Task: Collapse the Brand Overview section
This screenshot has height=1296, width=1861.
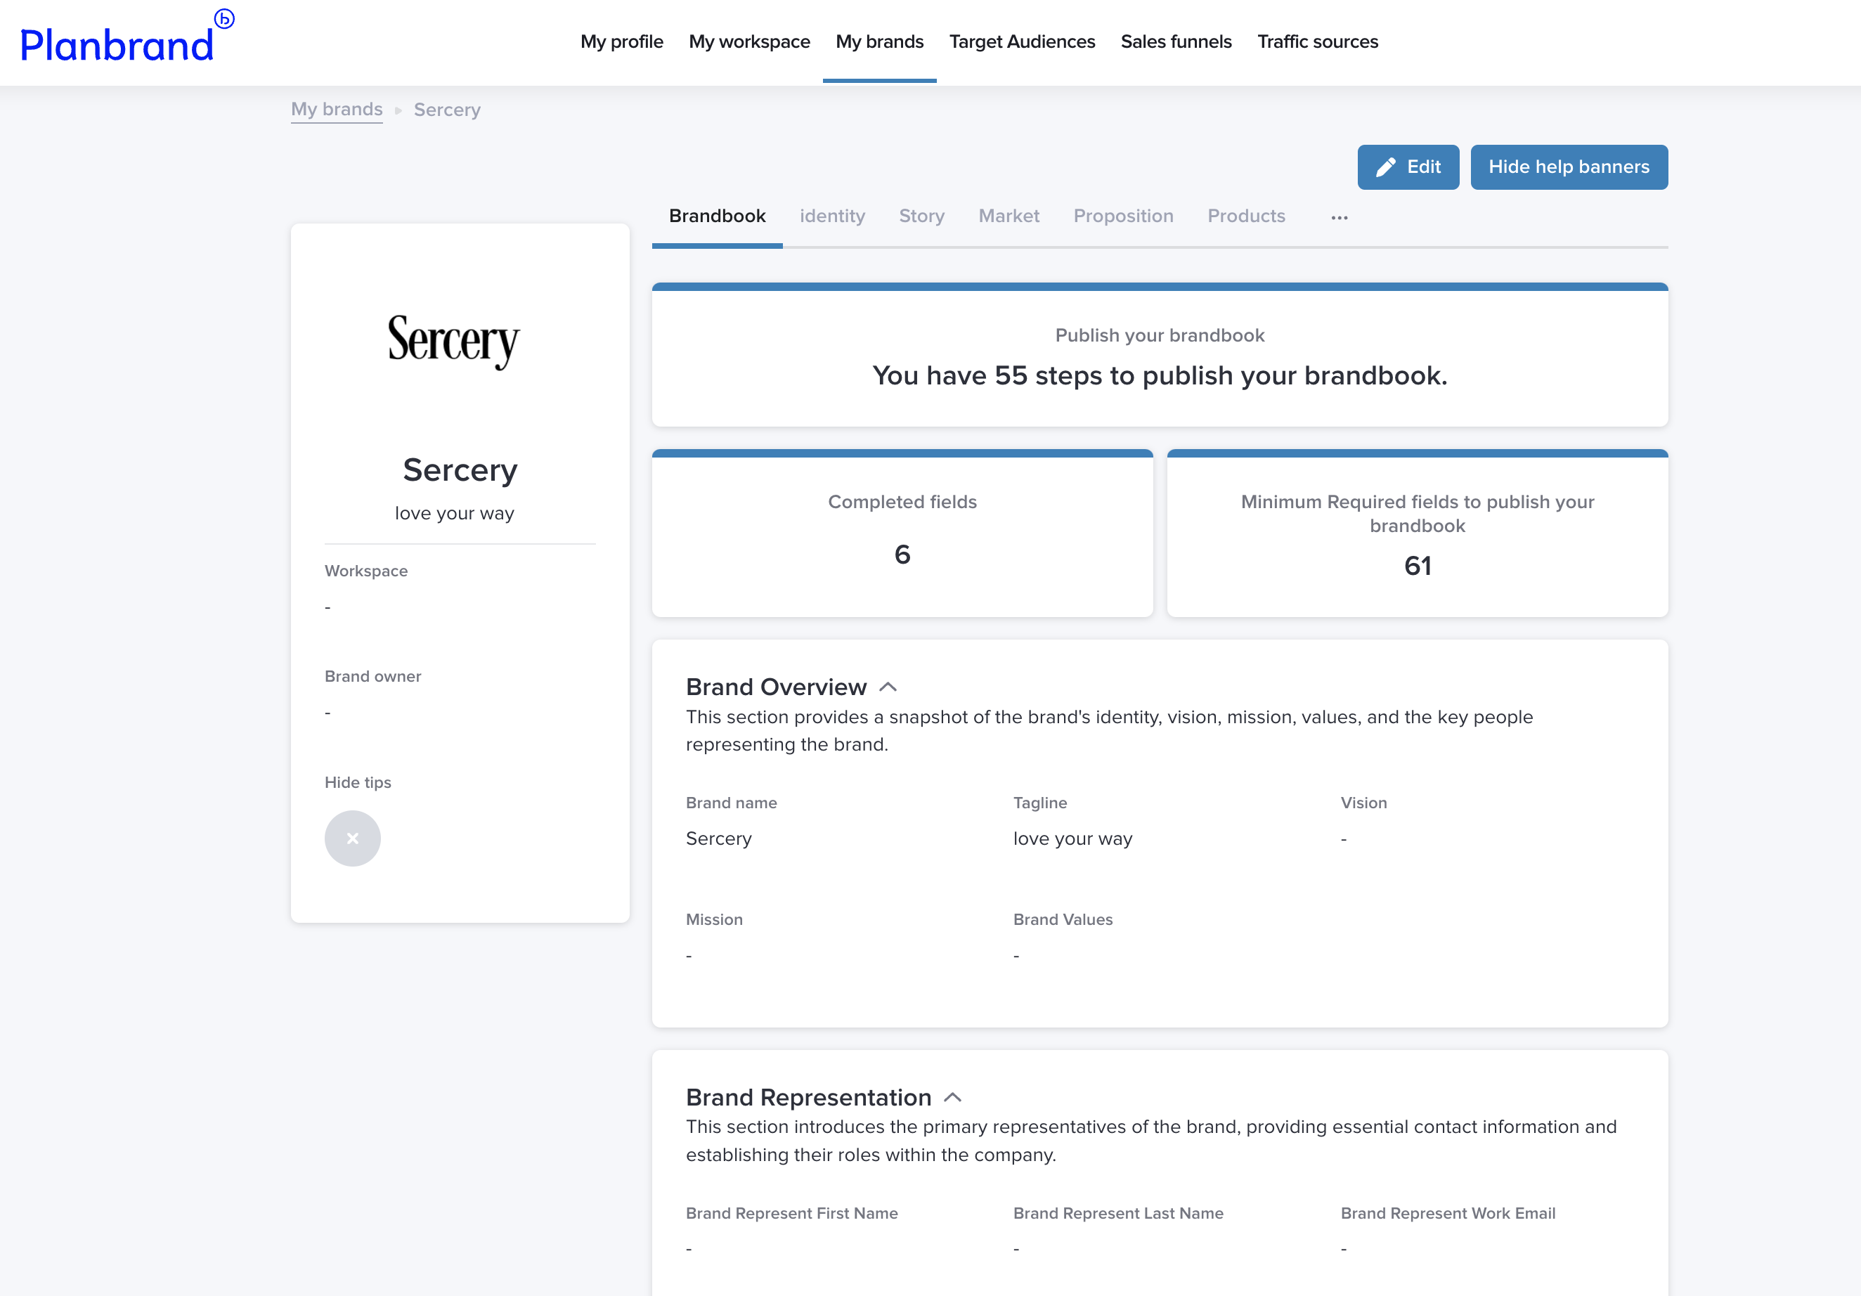Action: (888, 687)
